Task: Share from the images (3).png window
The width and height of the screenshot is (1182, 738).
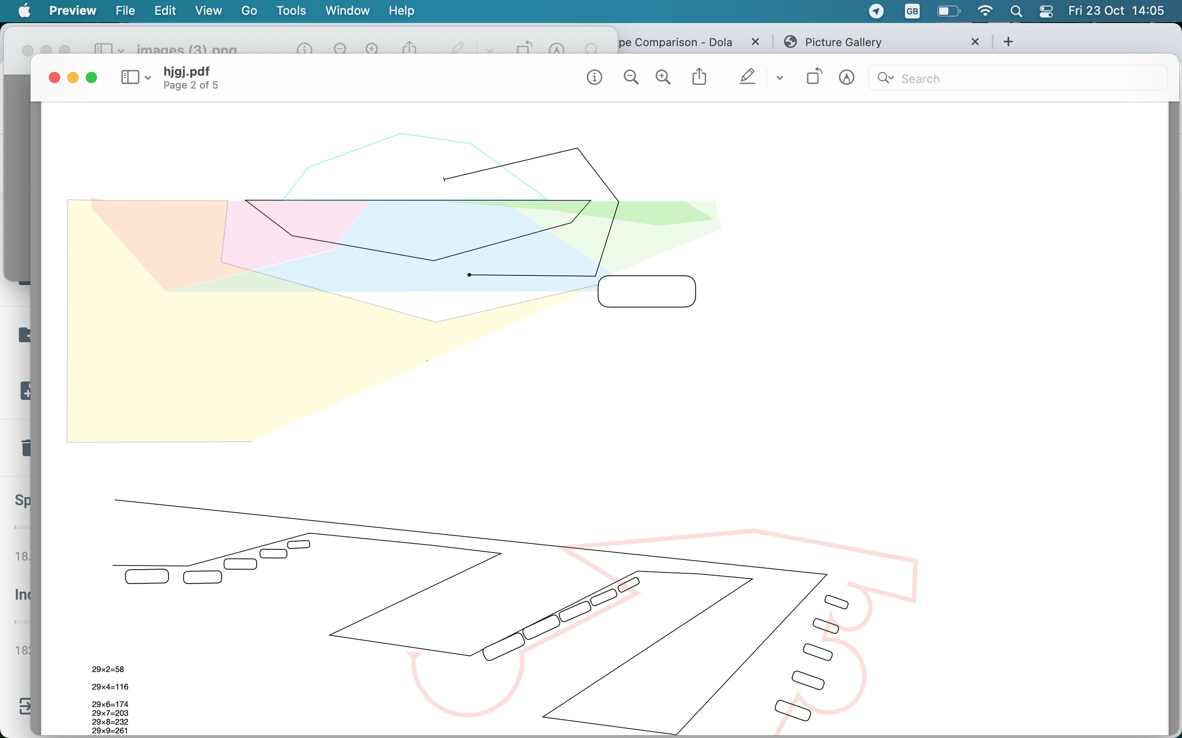Action: [409, 48]
